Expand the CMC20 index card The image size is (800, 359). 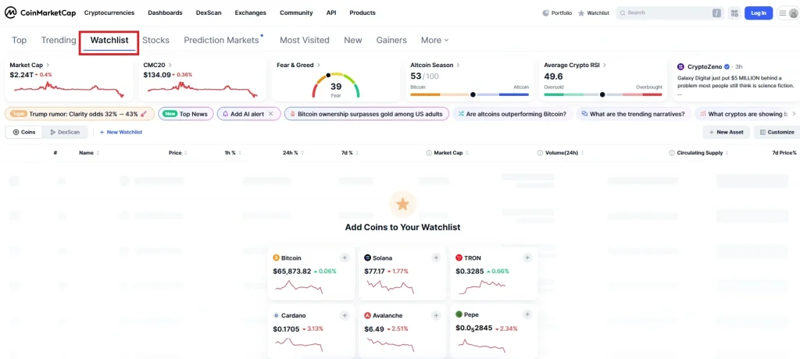158,66
